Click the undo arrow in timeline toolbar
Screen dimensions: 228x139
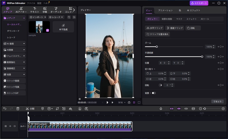point(5,108)
